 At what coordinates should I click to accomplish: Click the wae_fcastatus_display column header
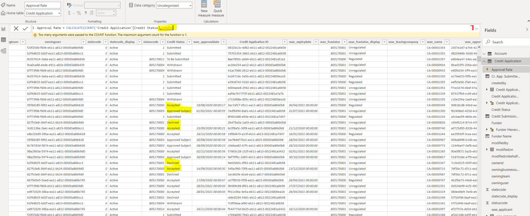364,42
